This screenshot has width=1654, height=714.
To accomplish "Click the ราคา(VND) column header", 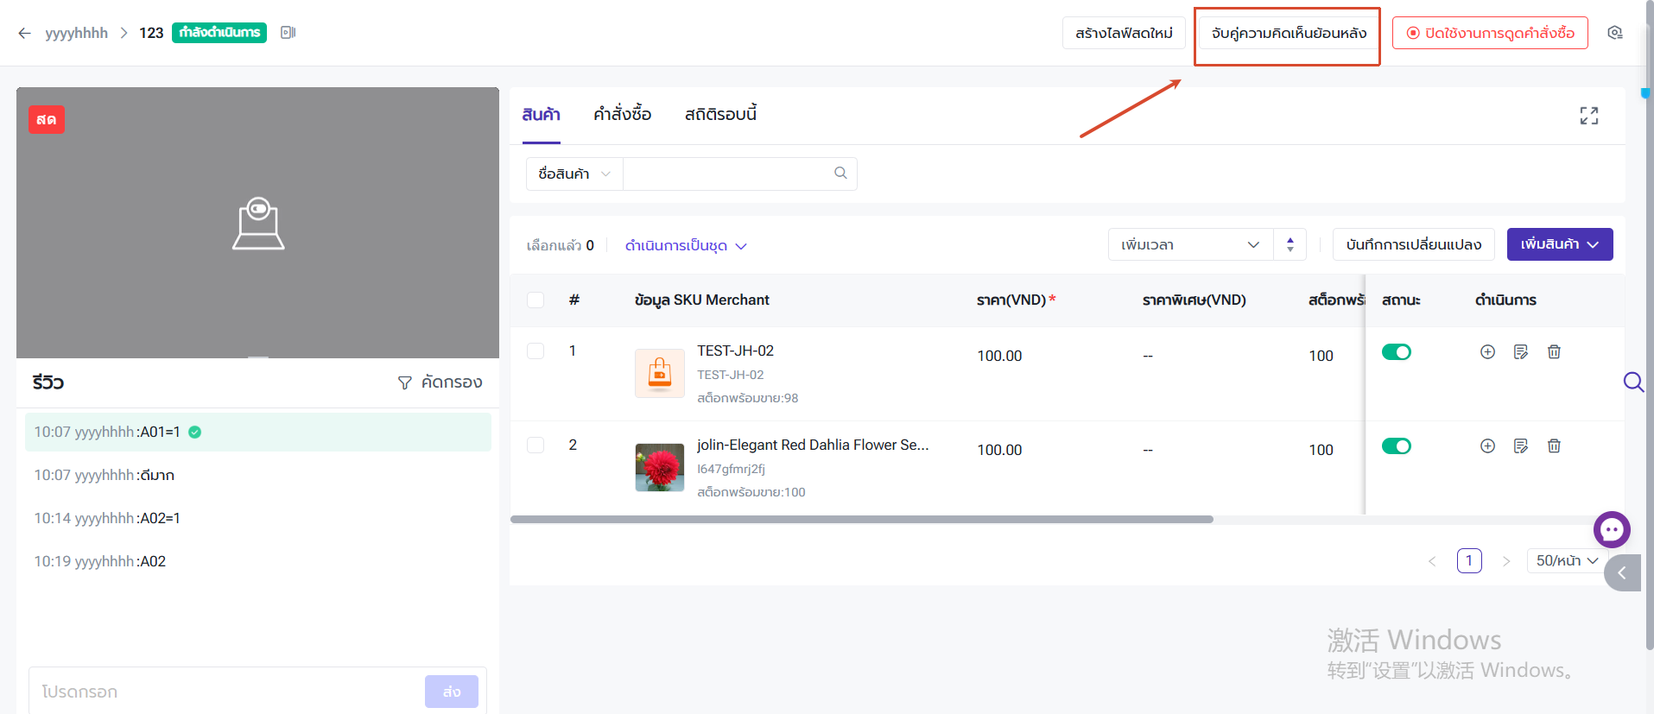I will click(x=1017, y=300).
